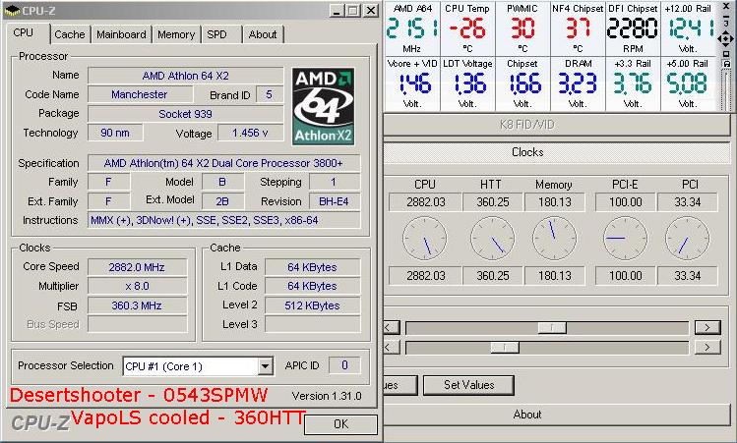This screenshot has height=443, width=737.
Task: Click the CPU Temp -26 °C readout
Action: [467, 28]
